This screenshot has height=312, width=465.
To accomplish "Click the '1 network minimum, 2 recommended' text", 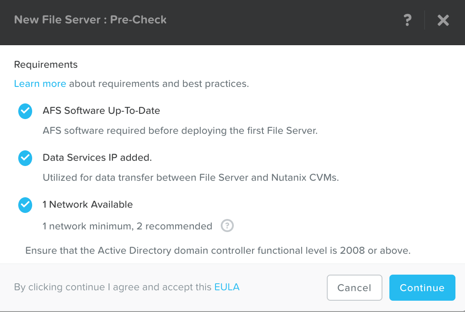I will [127, 226].
